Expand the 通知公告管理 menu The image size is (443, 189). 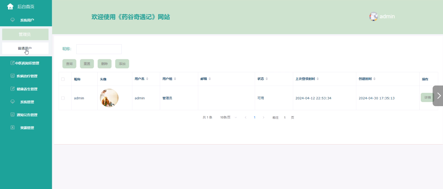pyautogui.click(x=26, y=115)
